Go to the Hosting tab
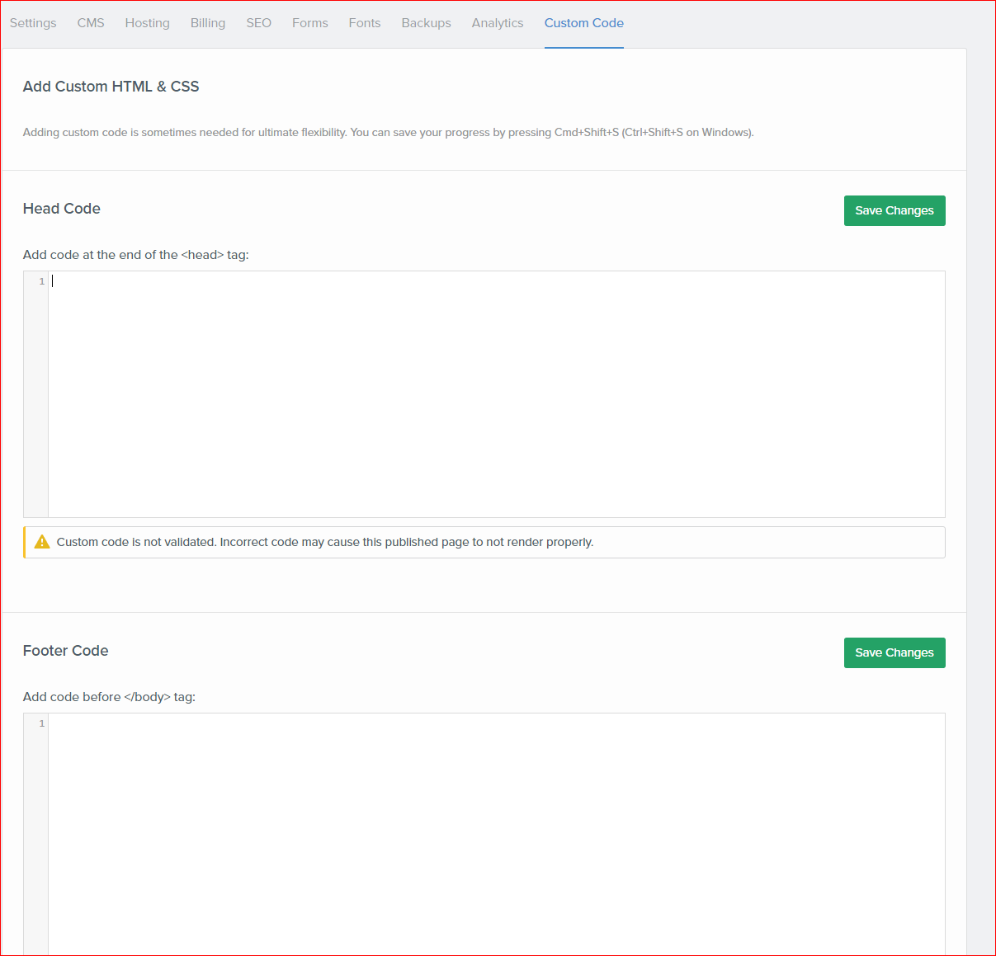Viewport: 996px width, 956px height. click(x=148, y=23)
